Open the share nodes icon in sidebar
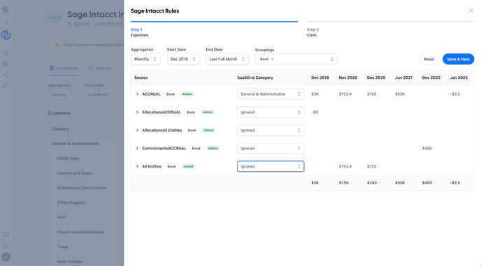 pos(6,75)
